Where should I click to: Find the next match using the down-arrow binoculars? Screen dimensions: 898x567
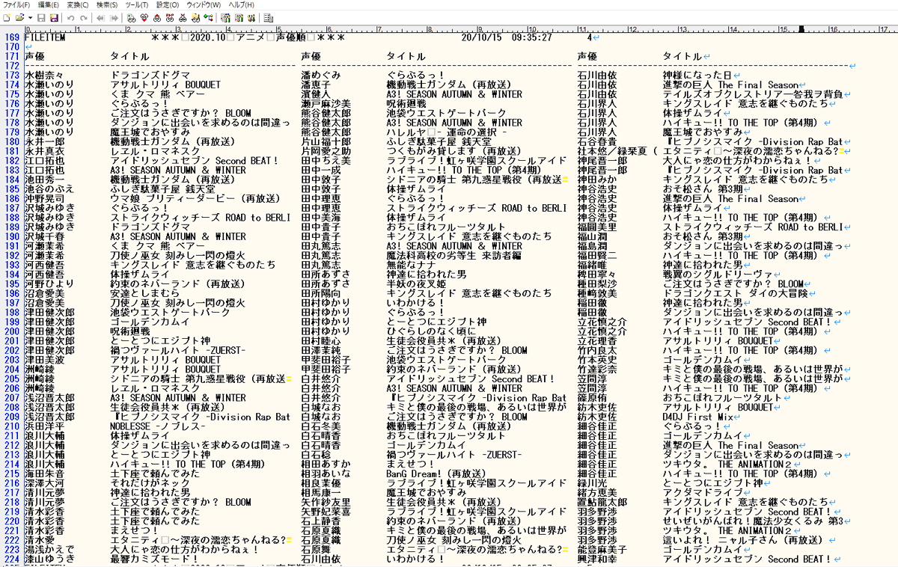144,17
